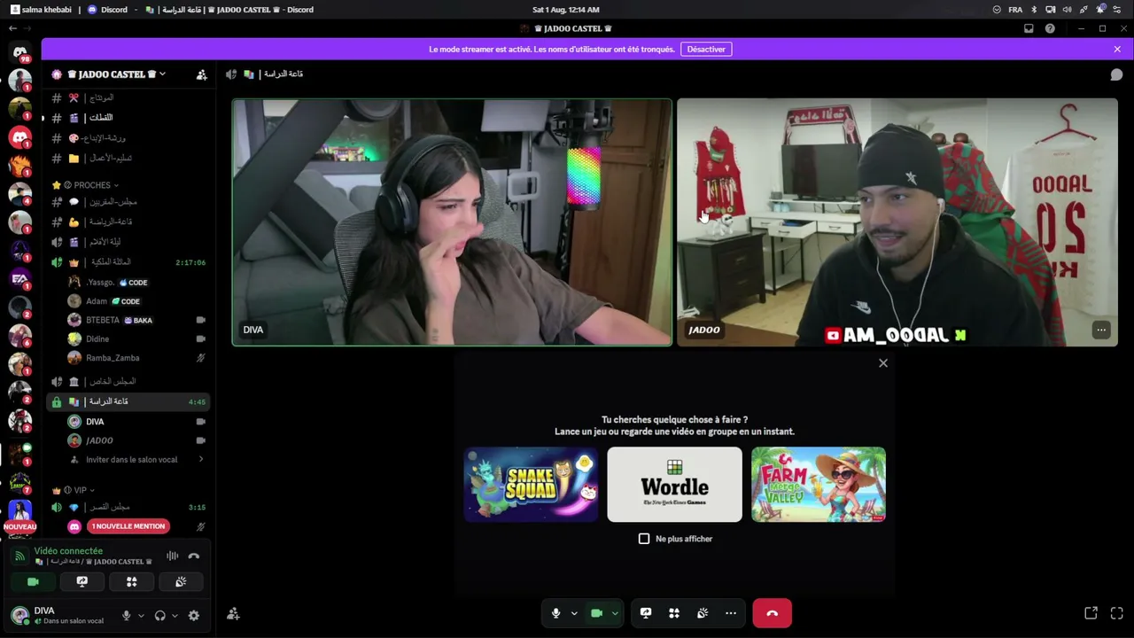Launch the Farm Merge Valley activity
The width and height of the screenshot is (1134, 638).
tap(819, 485)
